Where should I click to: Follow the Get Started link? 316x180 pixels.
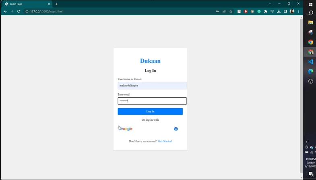click(x=165, y=141)
